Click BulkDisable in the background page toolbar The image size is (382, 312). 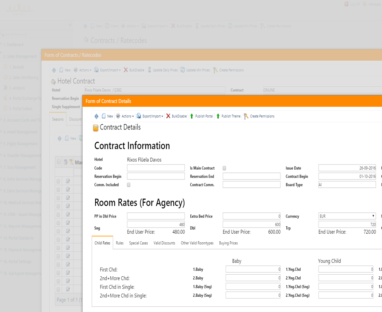pos(182,26)
